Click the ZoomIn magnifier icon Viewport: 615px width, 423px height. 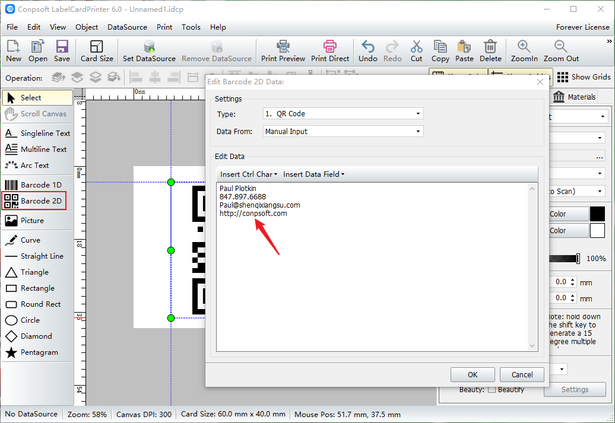[524, 51]
